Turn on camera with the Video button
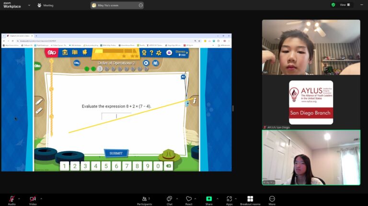Viewport: 368px width, 206px height. [33, 200]
